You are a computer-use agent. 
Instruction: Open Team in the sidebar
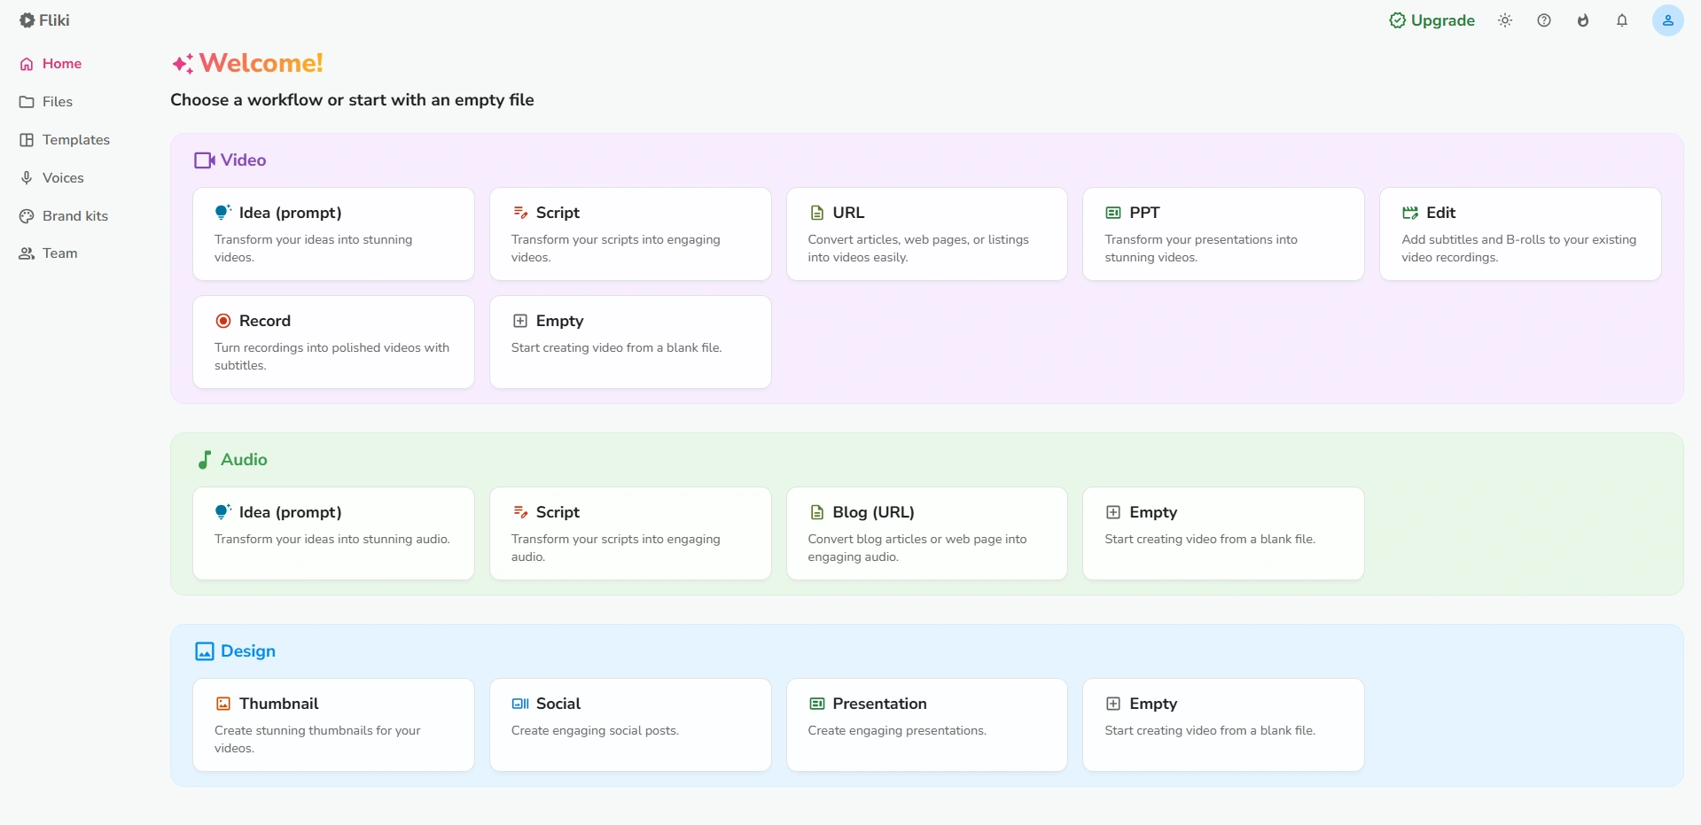point(49,253)
